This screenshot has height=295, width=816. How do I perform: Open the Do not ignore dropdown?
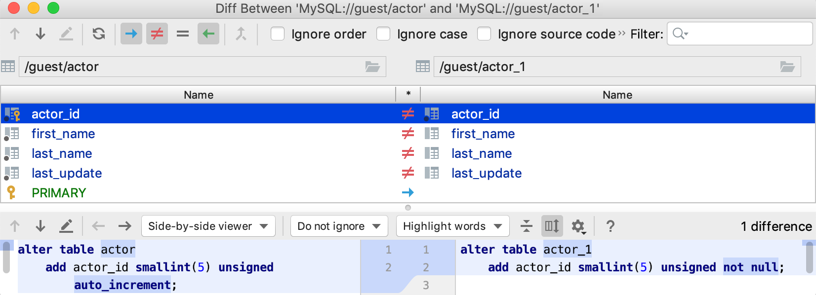(x=339, y=226)
